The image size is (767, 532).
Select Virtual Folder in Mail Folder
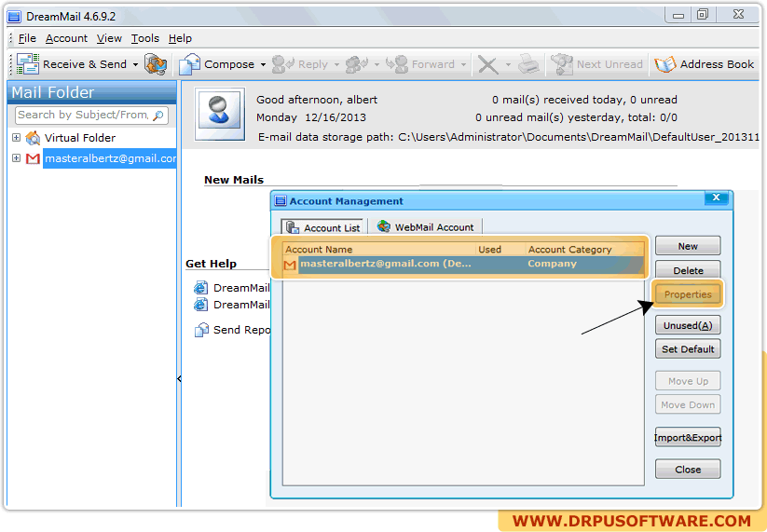click(80, 138)
